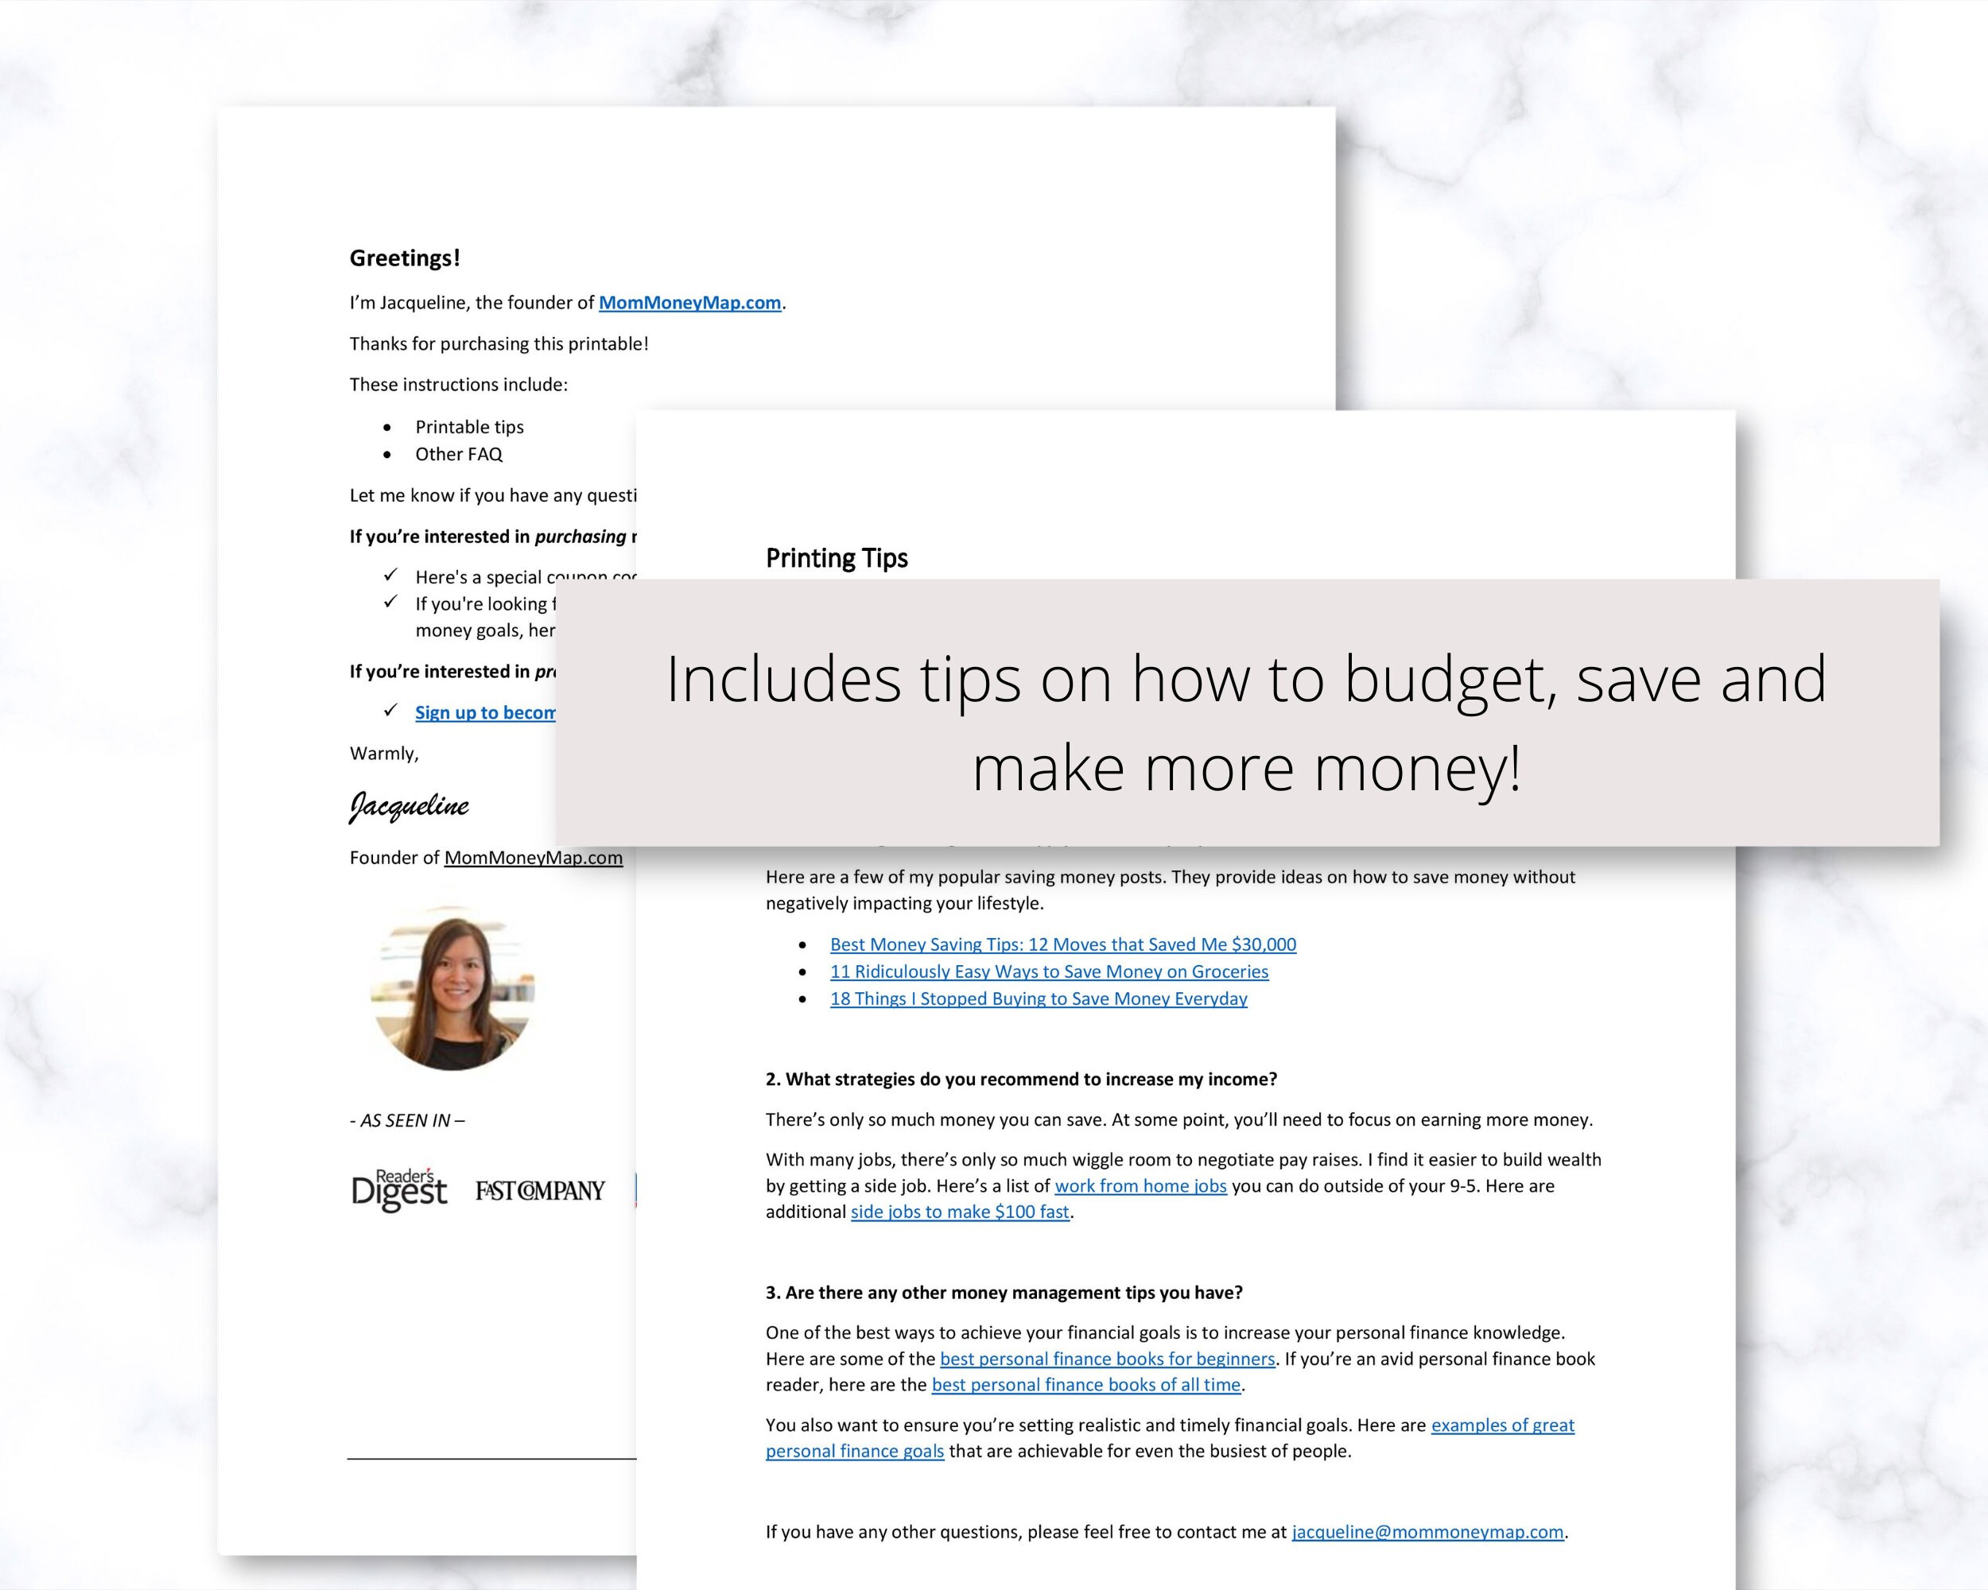Open the 'work from home jobs' link
The image size is (1988, 1590).
1142,1186
